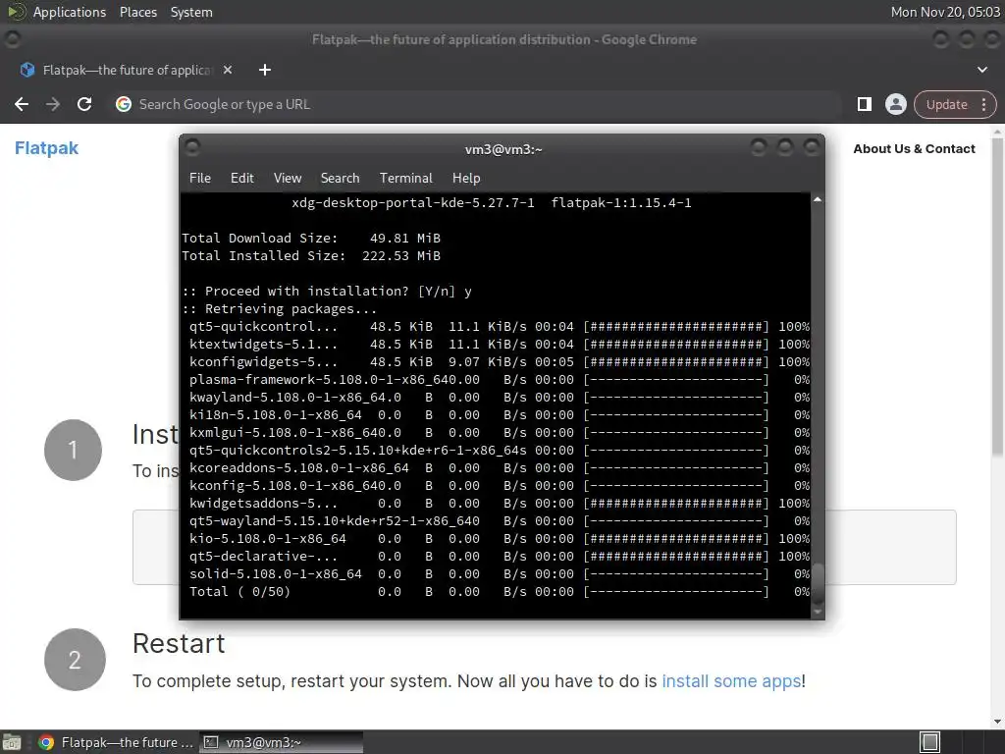Open the Applications menu

(70, 12)
